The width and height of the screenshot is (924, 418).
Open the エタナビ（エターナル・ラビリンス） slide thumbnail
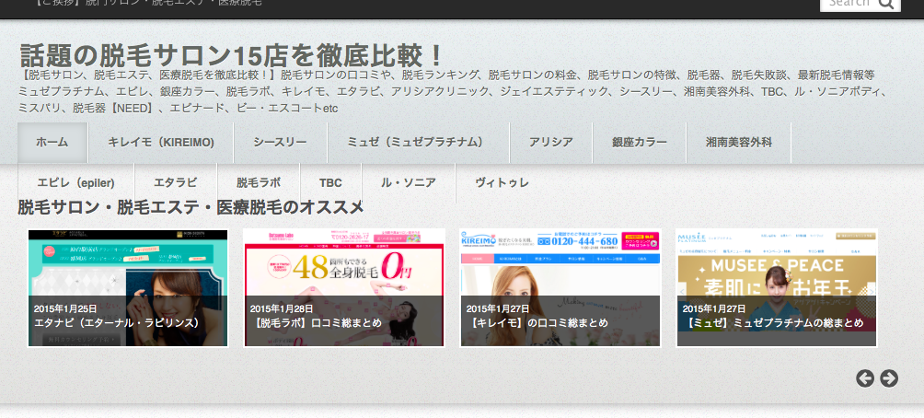[x=128, y=288]
